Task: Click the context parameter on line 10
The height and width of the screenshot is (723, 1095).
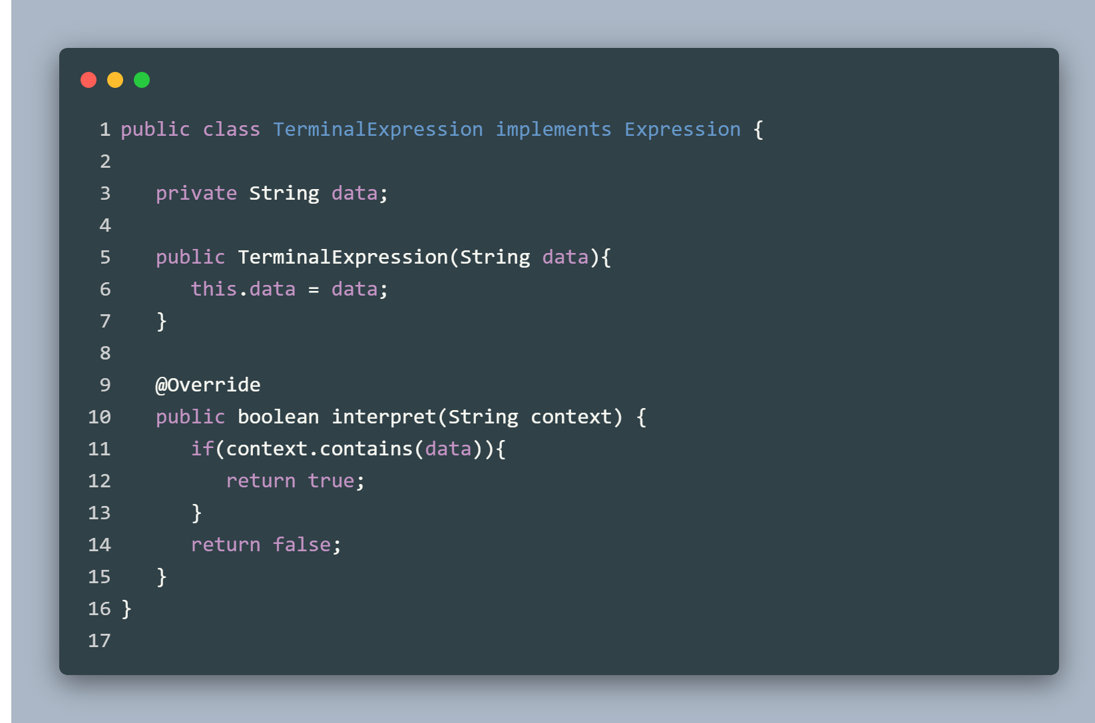Action: (571, 417)
